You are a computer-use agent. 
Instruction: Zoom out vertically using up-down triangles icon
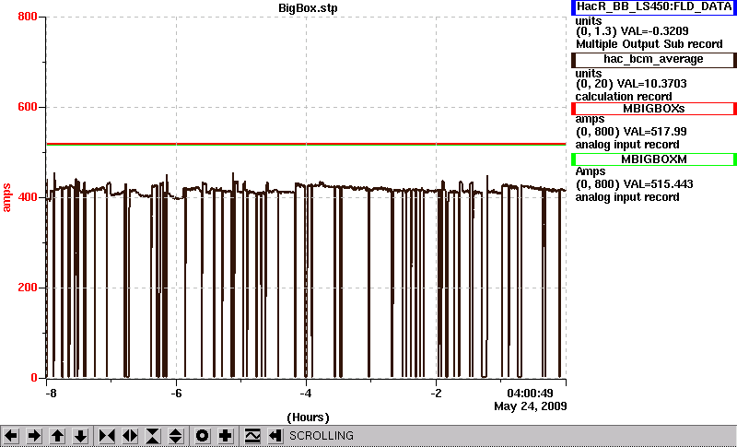click(176, 436)
